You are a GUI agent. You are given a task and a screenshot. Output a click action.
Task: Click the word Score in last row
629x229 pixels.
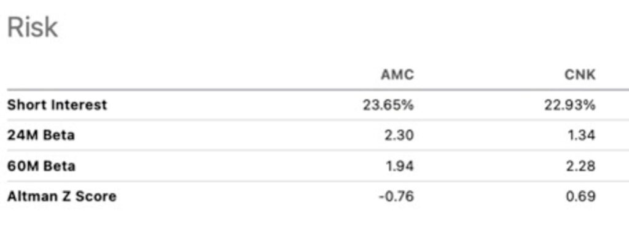click(x=96, y=196)
